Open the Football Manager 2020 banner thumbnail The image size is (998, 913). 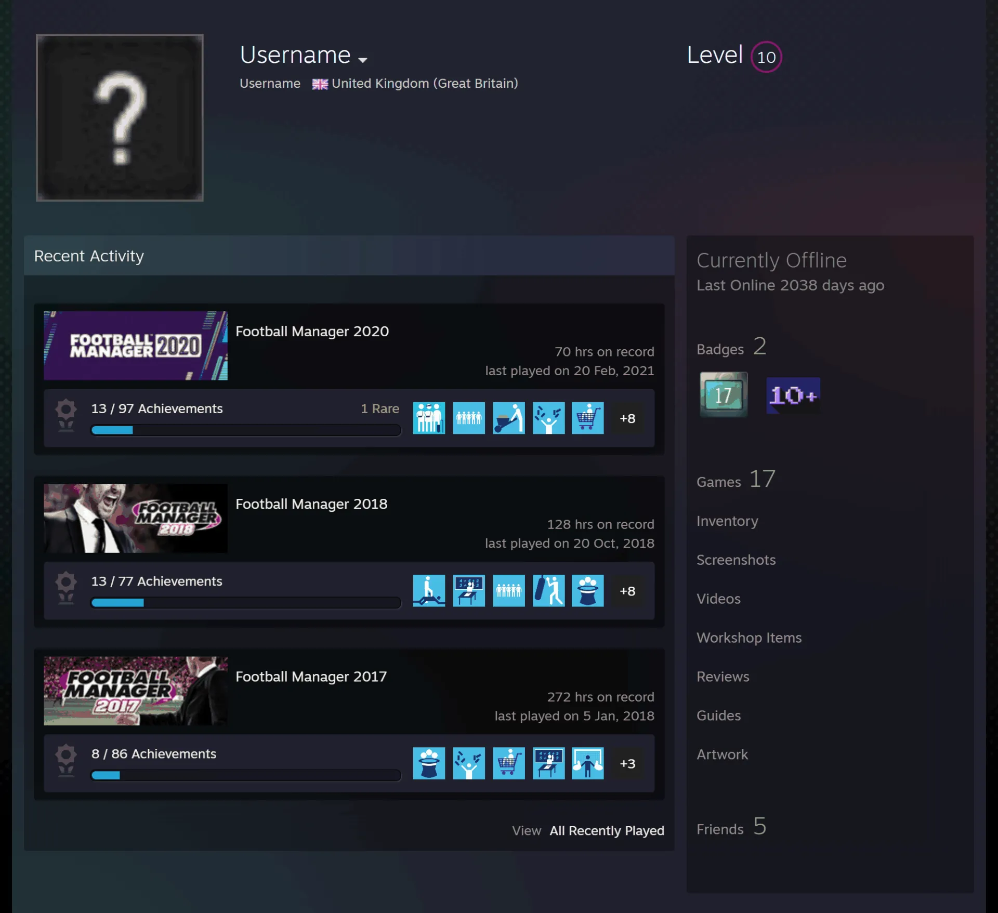(x=136, y=346)
